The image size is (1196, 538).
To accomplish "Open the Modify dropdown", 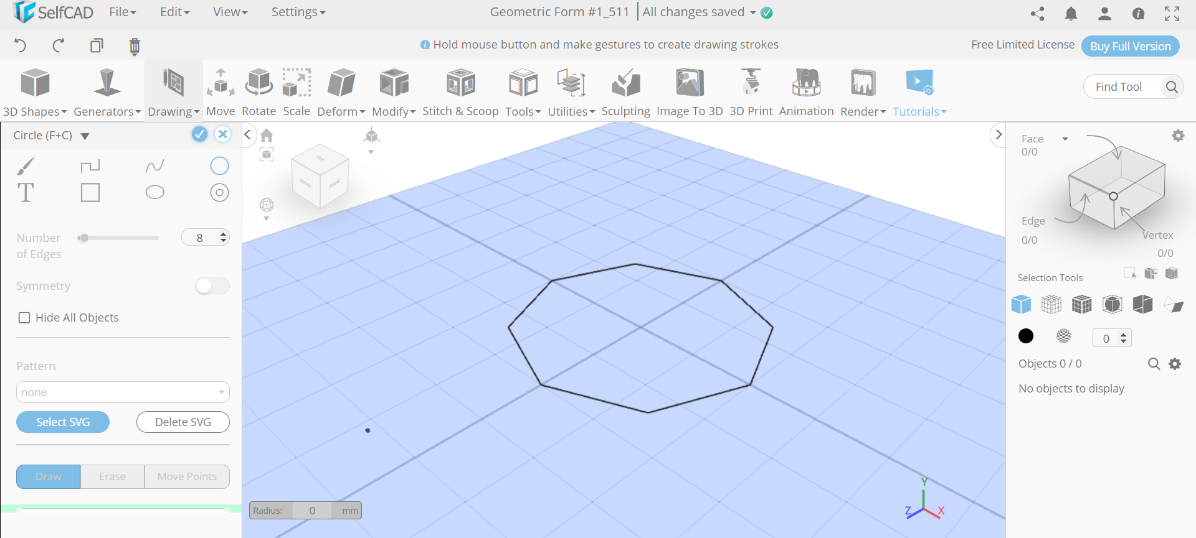I will point(394,92).
